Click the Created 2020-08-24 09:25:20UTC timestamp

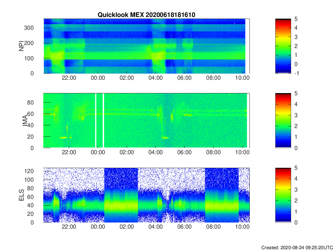coord(297,247)
